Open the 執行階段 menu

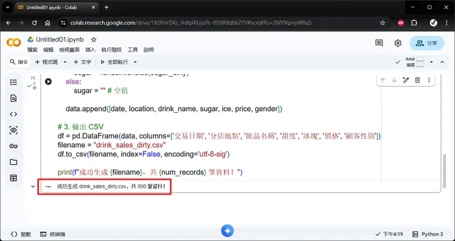[x=111, y=50]
